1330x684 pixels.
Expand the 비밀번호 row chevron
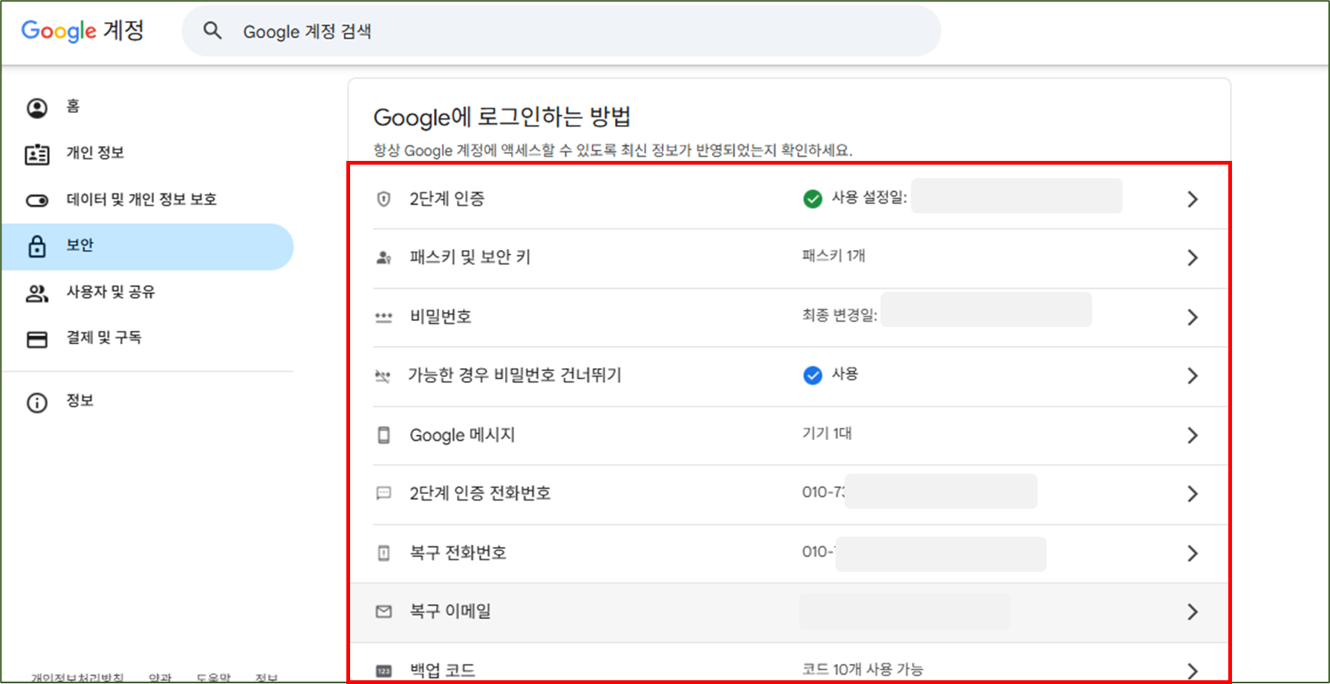click(x=1193, y=317)
